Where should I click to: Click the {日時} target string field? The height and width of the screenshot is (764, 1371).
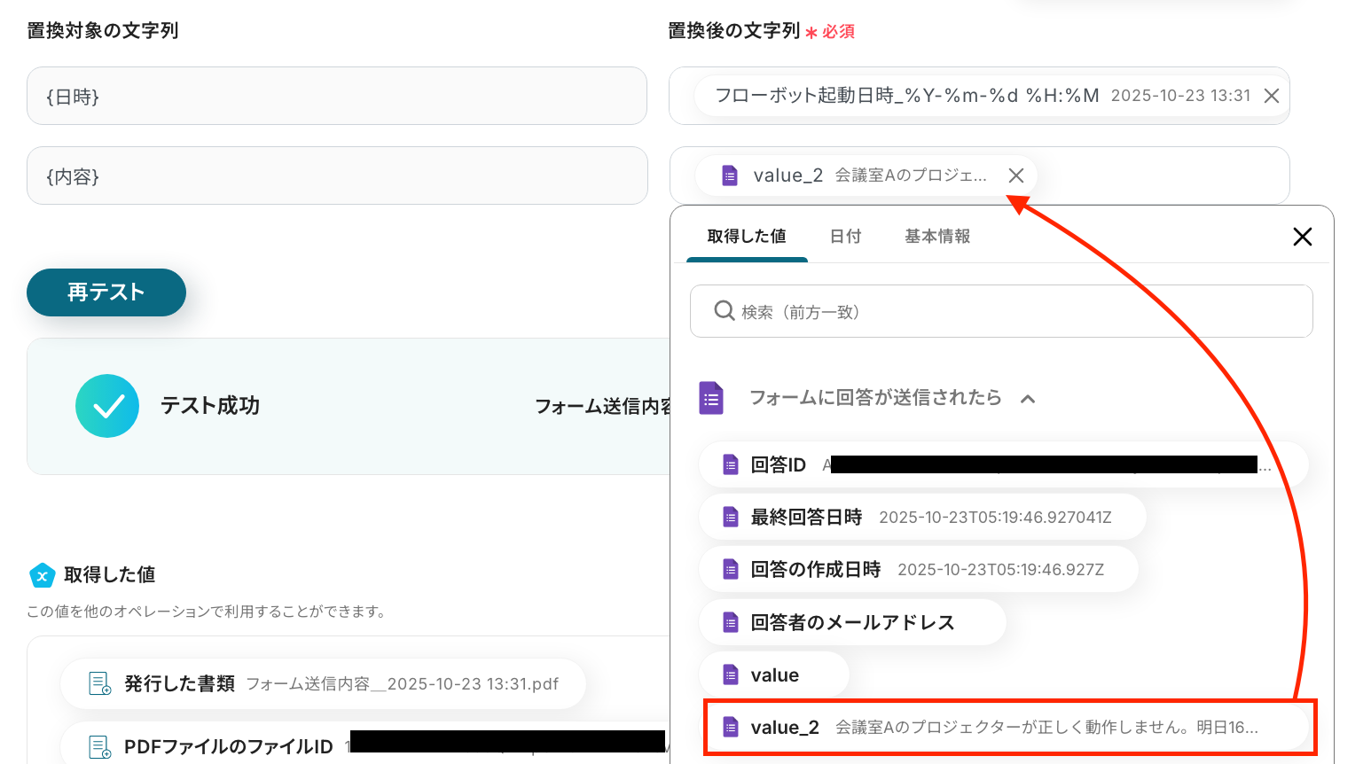[x=336, y=96]
